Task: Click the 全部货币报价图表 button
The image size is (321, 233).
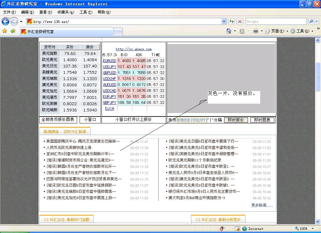Action: [x=58, y=120]
